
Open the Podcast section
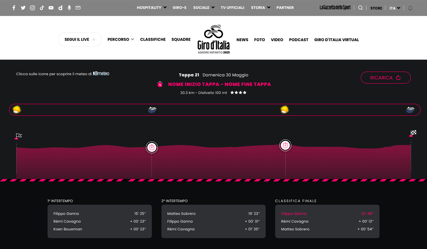point(299,40)
